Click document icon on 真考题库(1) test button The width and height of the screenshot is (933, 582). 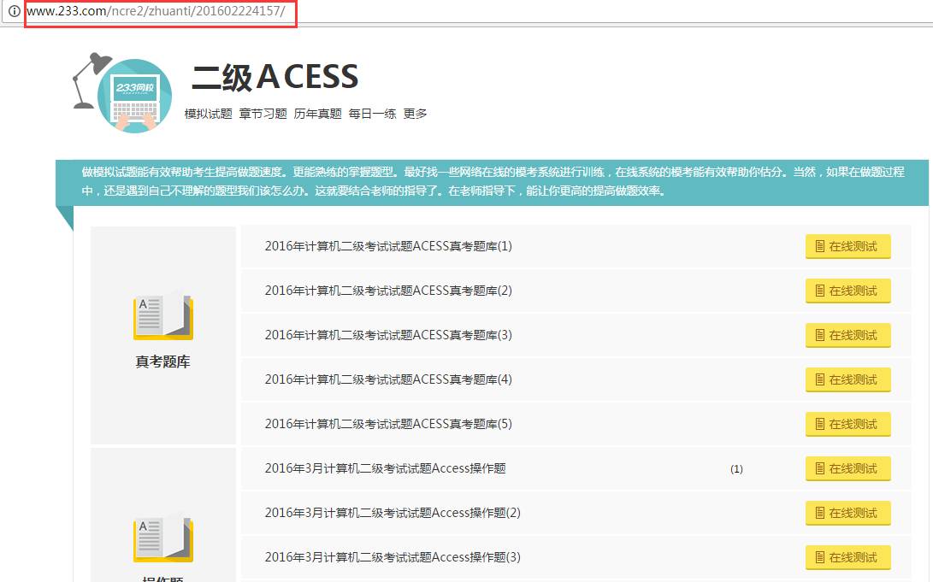(820, 246)
